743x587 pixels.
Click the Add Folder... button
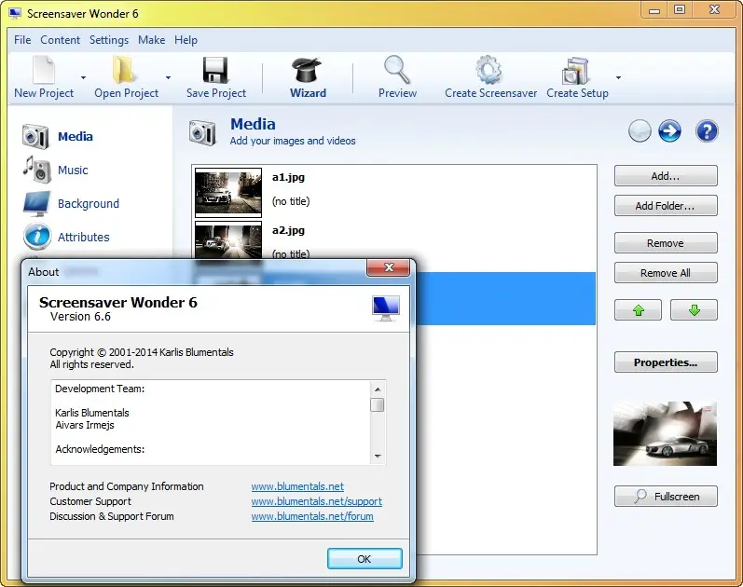click(x=666, y=206)
